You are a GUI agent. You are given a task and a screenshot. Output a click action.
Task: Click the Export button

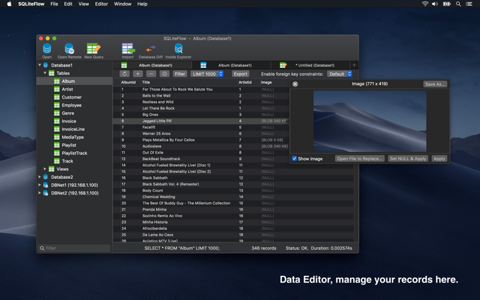click(x=241, y=74)
